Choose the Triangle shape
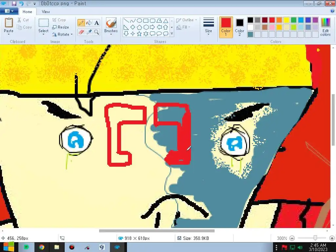The image size is (336, 252). pyautogui.click(x=166, y=21)
